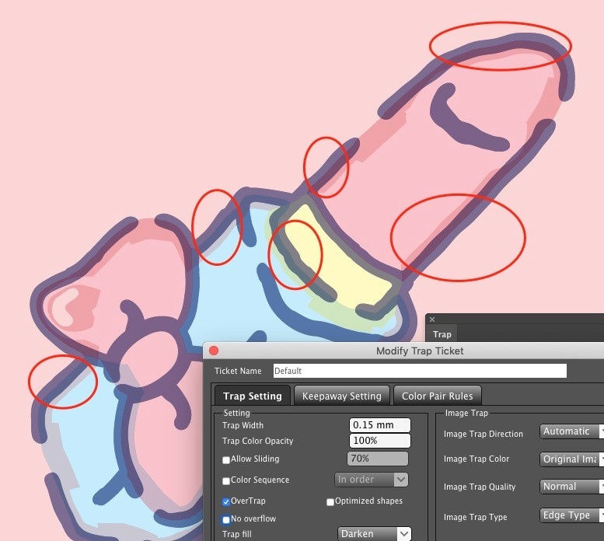The width and height of the screenshot is (604, 541).
Task: Expand the Image Trap Color dropdown
Action: (x=571, y=459)
